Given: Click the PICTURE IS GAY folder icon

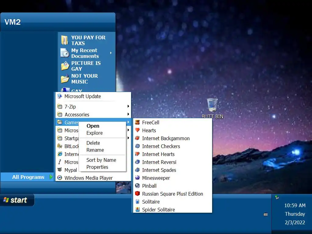Looking at the screenshot, I should click(65, 66).
